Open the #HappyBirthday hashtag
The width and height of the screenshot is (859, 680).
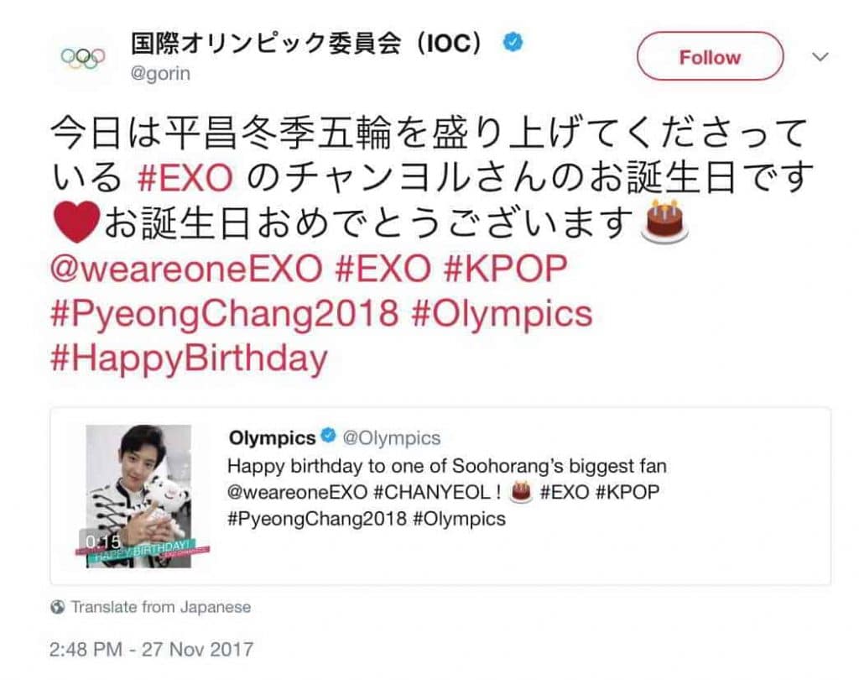pyautogui.click(x=190, y=359)
